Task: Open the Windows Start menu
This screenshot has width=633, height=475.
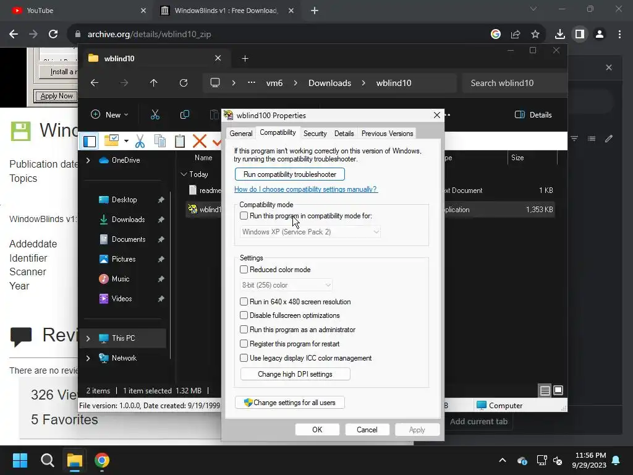Action: (20, 460)
